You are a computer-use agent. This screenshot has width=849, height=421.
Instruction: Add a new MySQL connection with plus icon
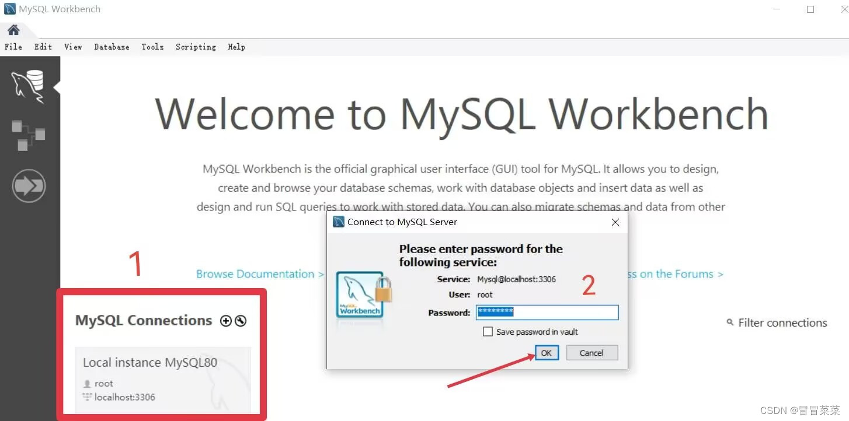click(x=226, y=321)
